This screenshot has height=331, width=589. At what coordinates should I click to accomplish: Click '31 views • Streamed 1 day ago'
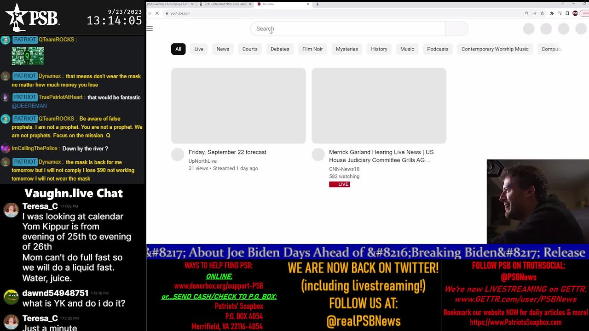coord(223,168)
